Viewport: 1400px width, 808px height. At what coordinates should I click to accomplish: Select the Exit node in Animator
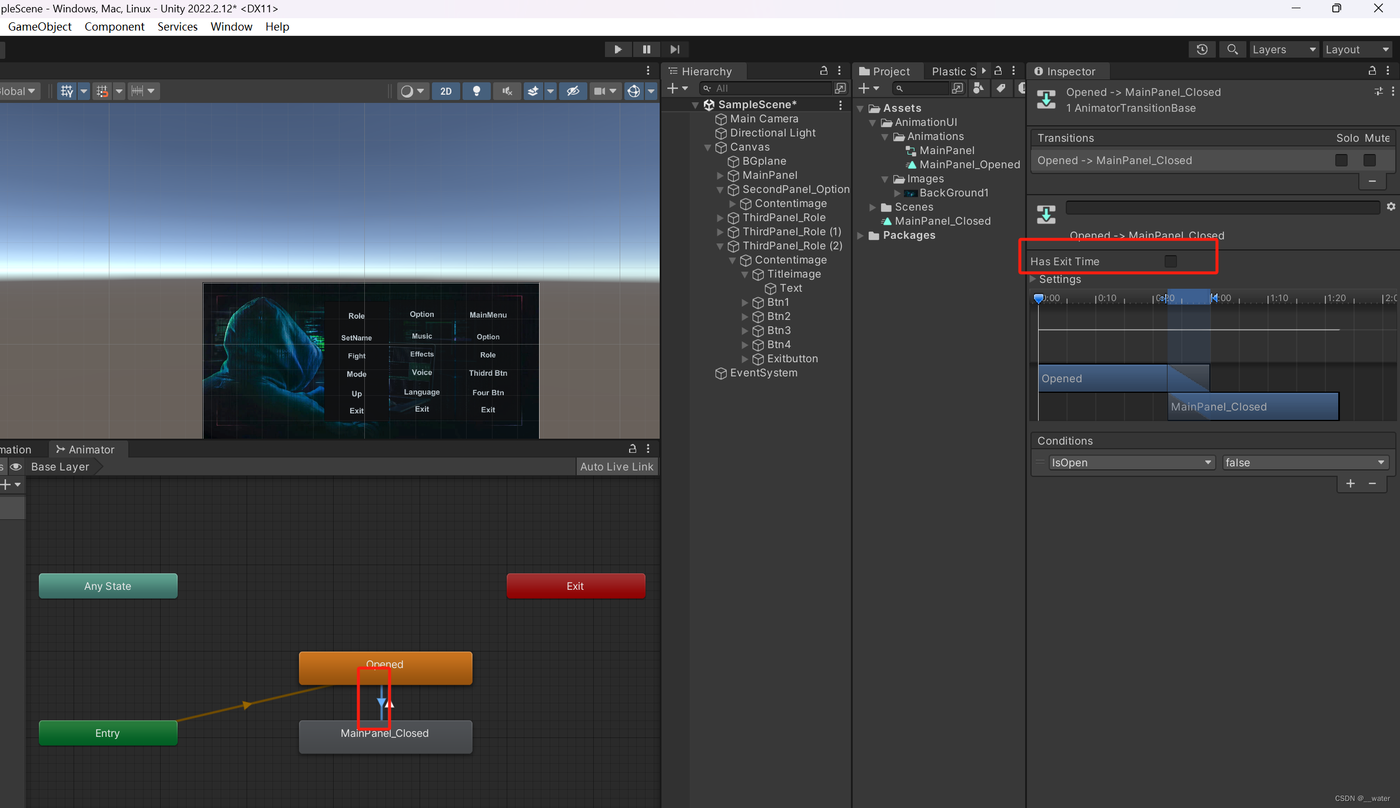pos(576,586)
